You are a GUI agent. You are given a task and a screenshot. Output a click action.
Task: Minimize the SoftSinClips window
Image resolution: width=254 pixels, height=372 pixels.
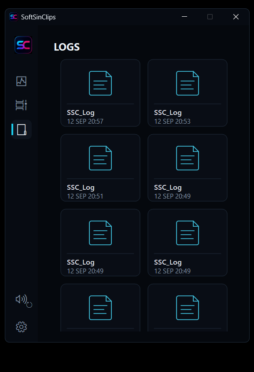[x=184, y=17]
